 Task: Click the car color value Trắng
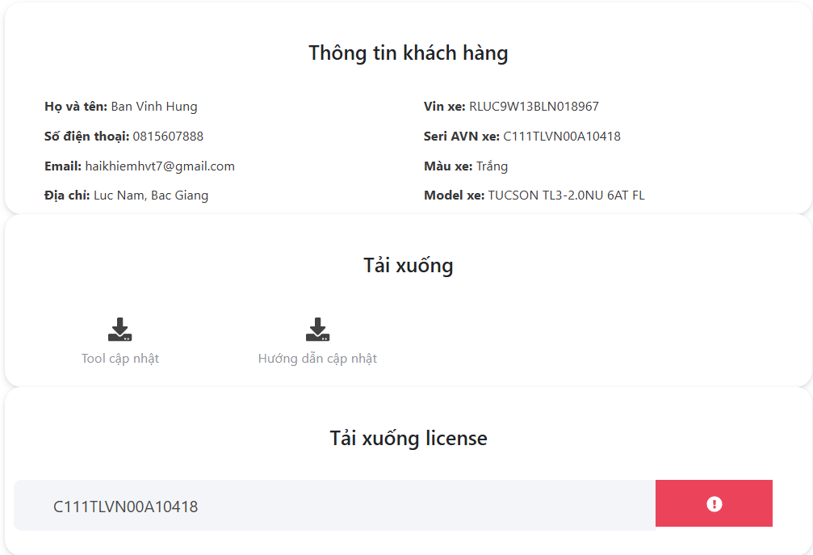[x=492, y=166]
